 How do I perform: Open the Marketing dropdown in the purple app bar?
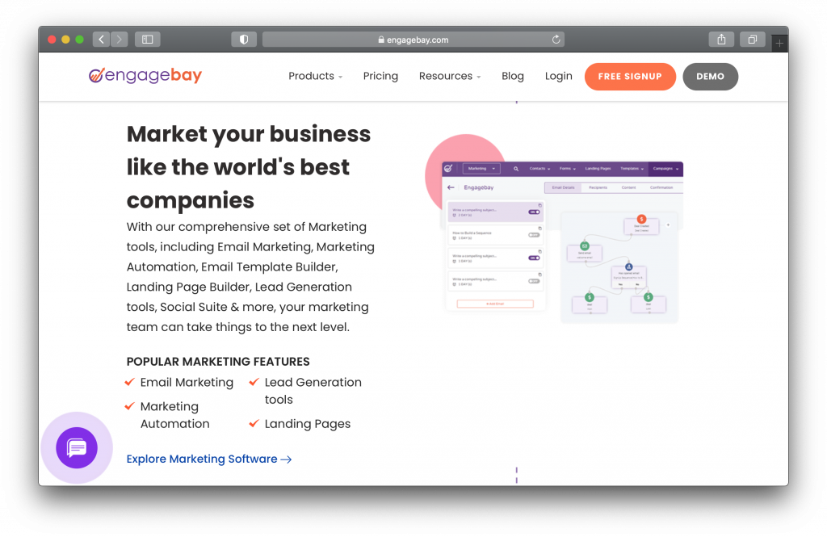tap(481, 169)
